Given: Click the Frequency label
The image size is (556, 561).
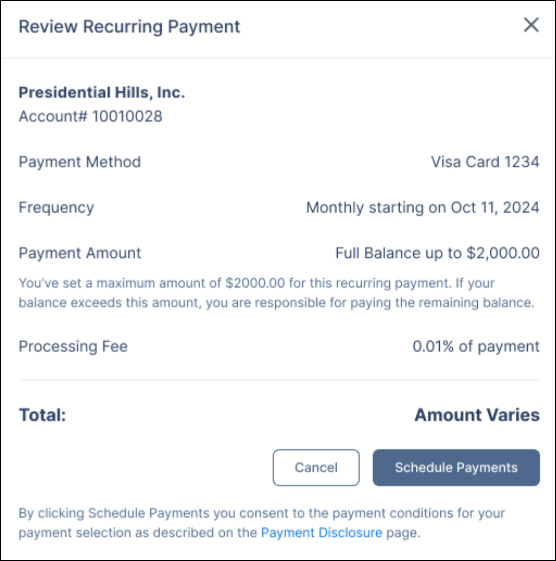Looking at the screenshot, I should 56,207.
